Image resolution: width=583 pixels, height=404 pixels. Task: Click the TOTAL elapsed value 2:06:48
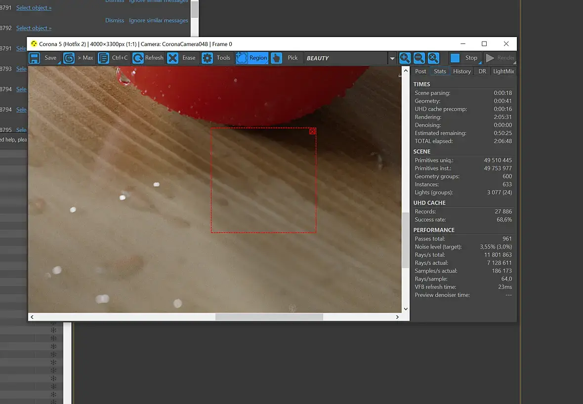click(502, 141)
